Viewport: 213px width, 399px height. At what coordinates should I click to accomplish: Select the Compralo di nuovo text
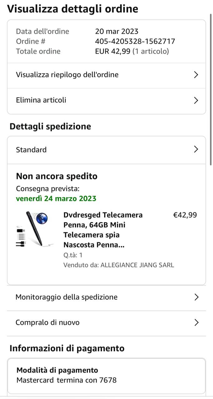pos(47,322)
